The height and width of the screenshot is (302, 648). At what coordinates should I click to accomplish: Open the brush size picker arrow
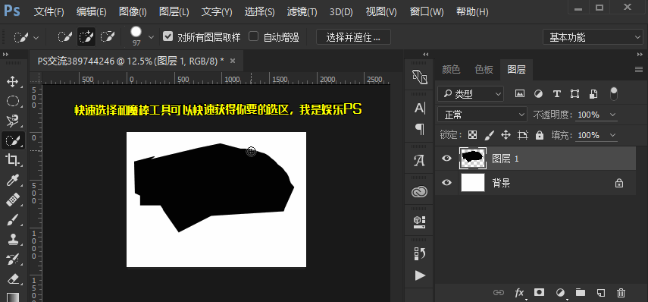[151, 37]
